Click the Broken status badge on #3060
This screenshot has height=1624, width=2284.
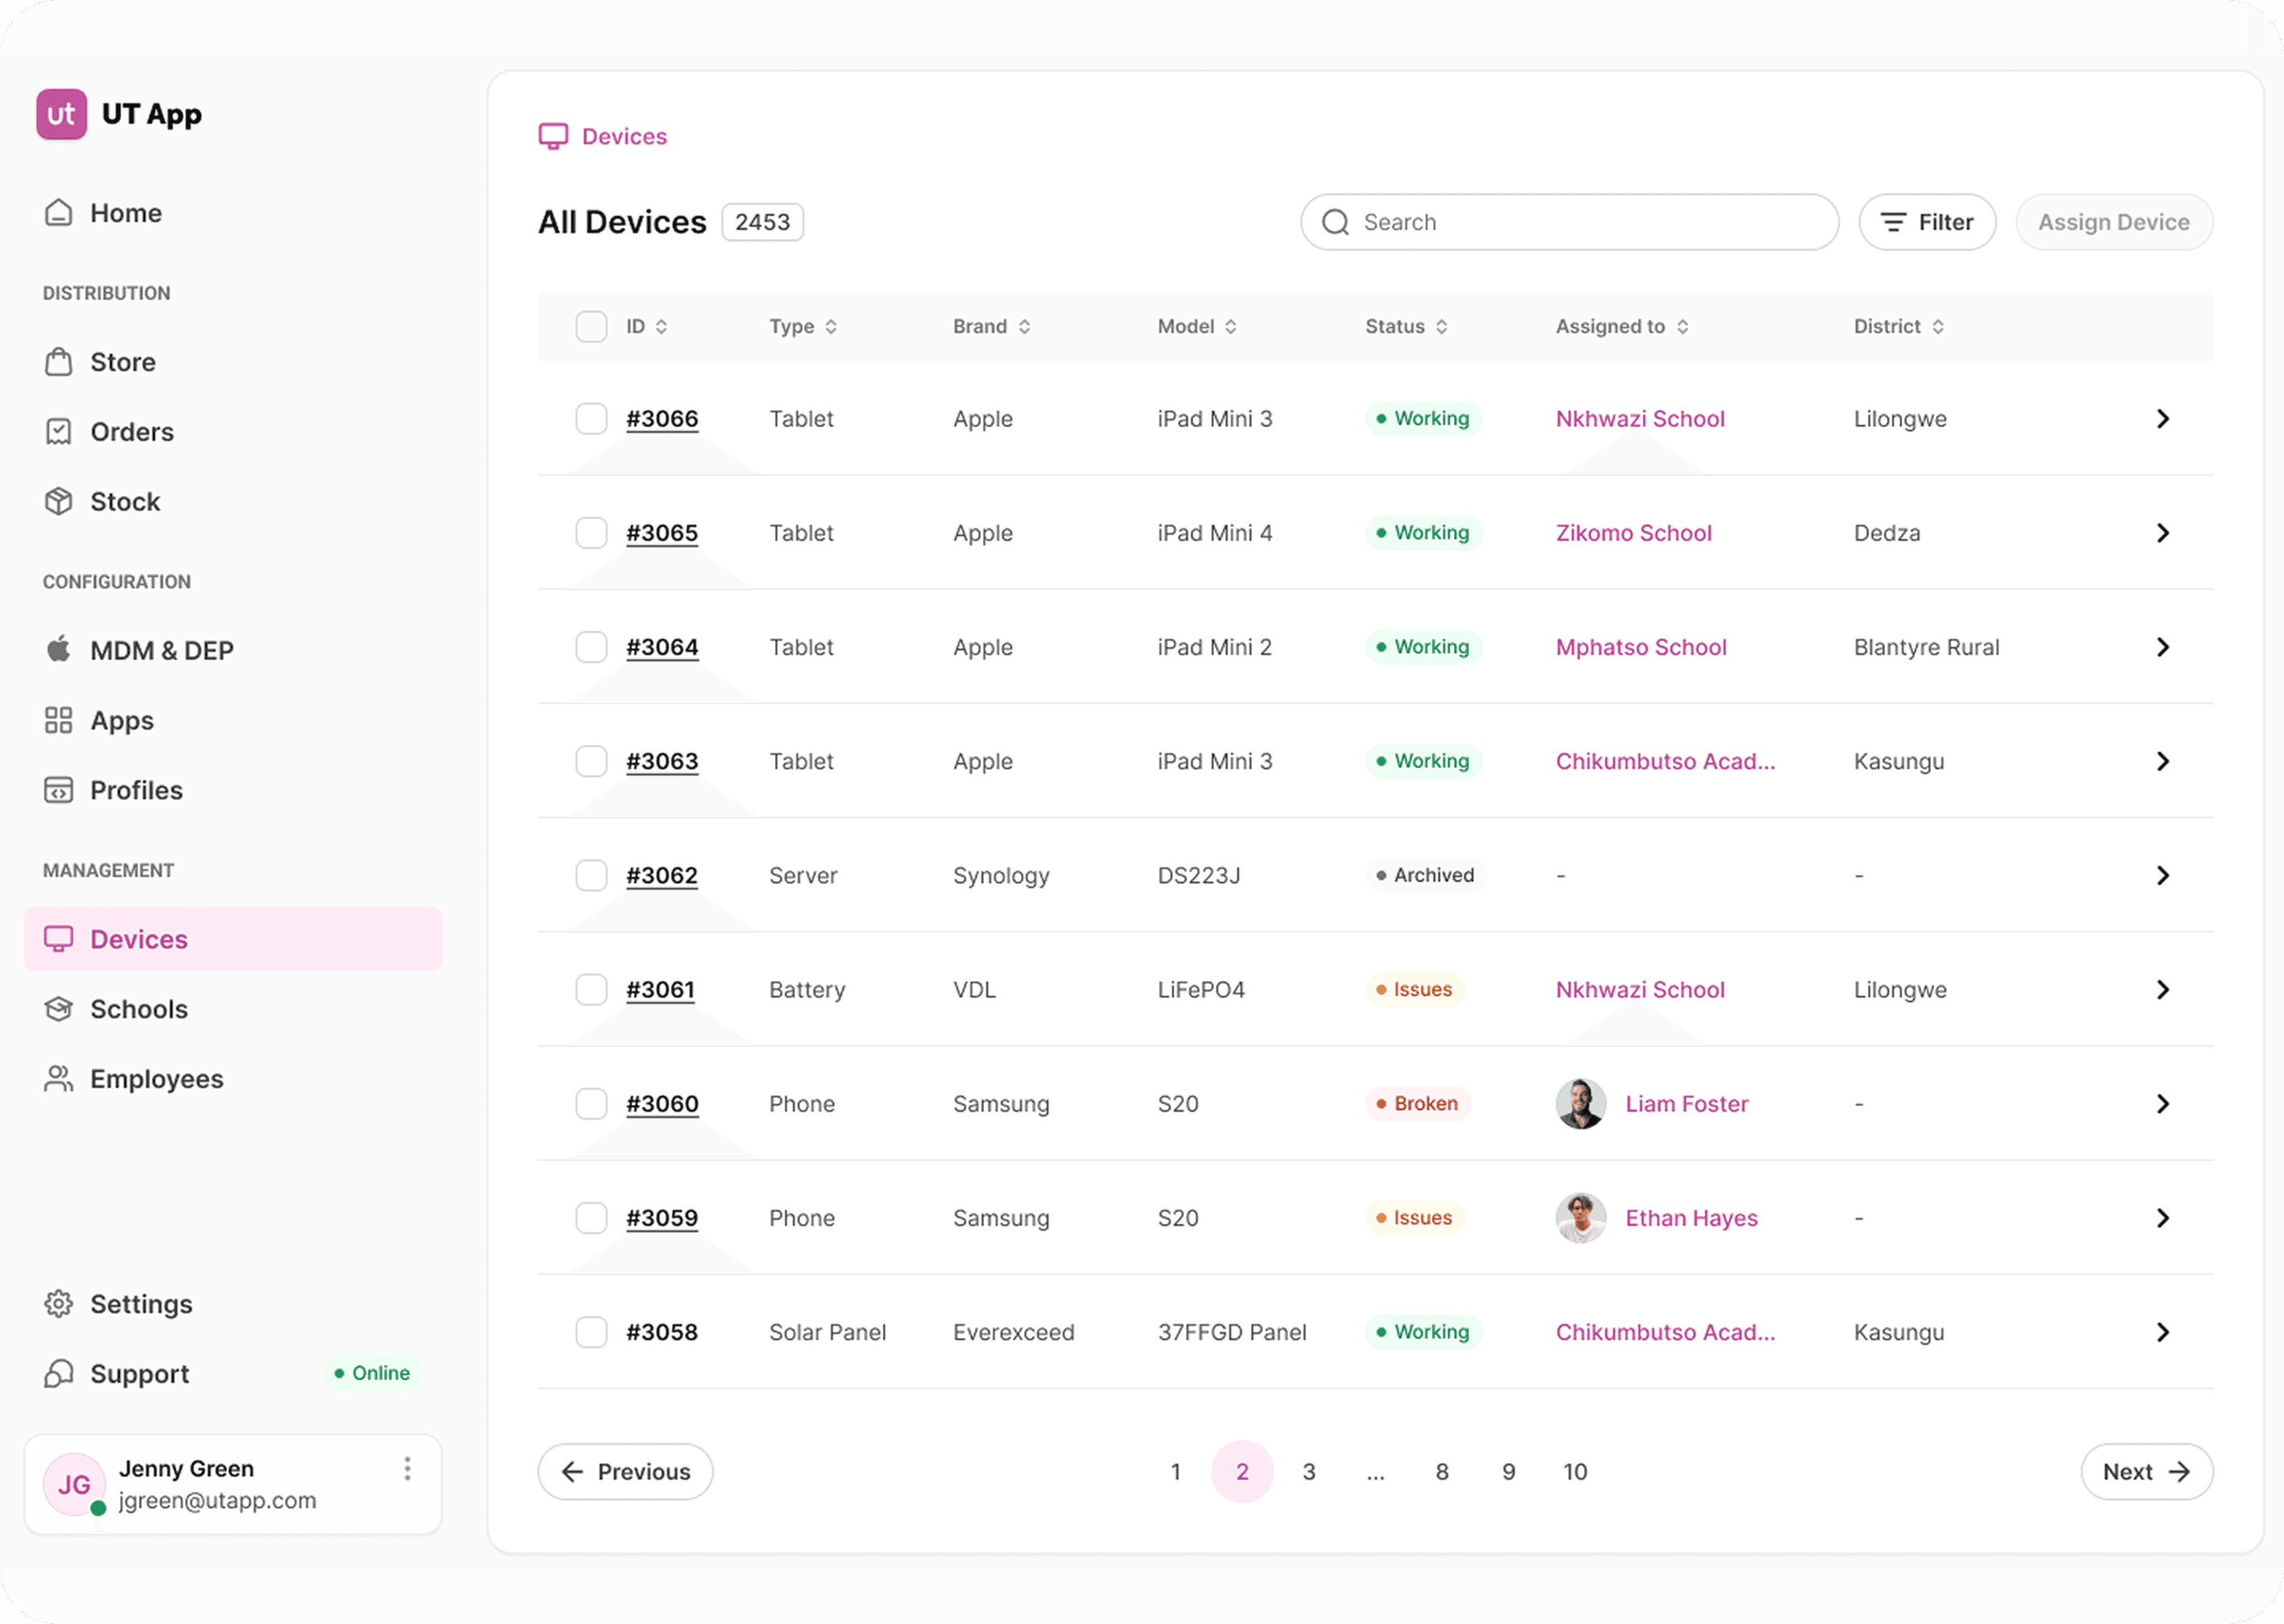click(x=1417, y=1104)
